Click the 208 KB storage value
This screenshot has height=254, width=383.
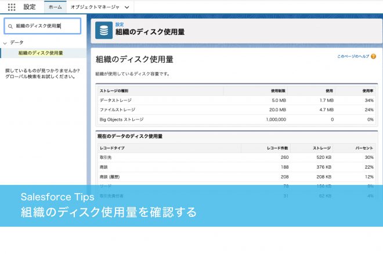click(324, 177)
